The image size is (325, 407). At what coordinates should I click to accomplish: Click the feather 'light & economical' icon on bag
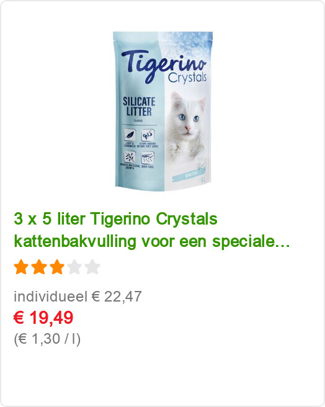[x=130, y=135]
